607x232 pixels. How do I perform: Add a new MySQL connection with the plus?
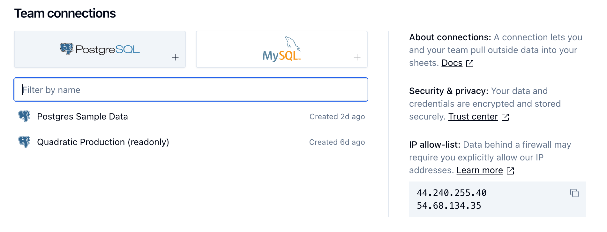(x=357, y=57)
